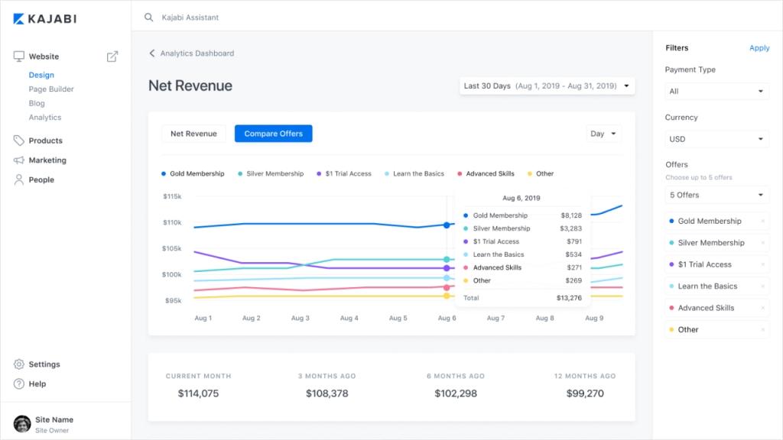Click the People person icon

(x=19, y=180)
